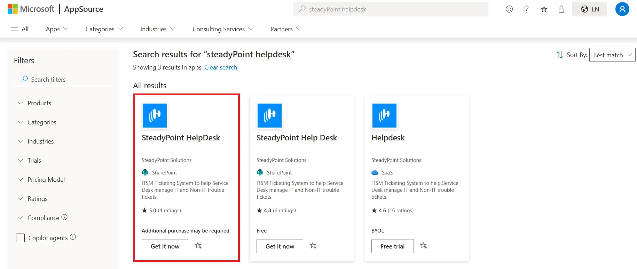
Task: Open the Consulting Services nav menu
Action: 223,29
